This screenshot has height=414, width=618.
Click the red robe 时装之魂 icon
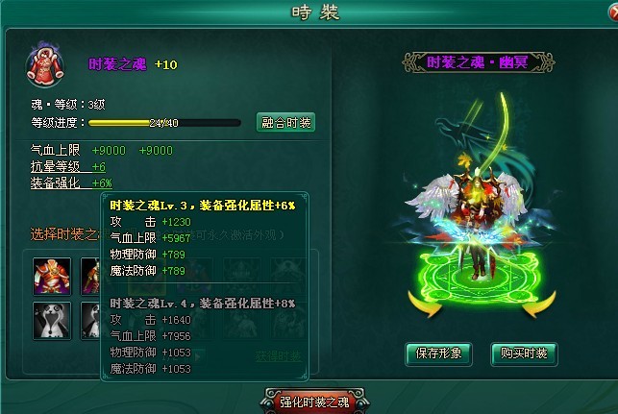(x=44, y=63)
